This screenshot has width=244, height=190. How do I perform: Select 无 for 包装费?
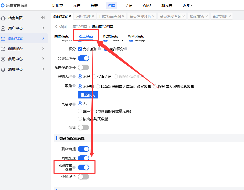[x=80, y=103]
